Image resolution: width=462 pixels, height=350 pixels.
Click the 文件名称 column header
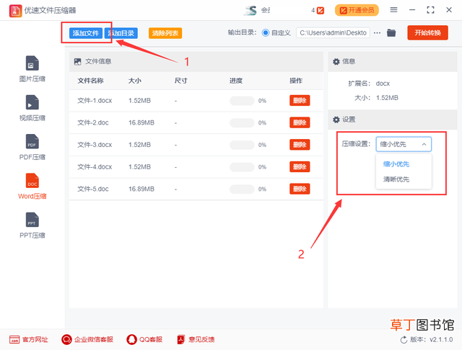90,81
